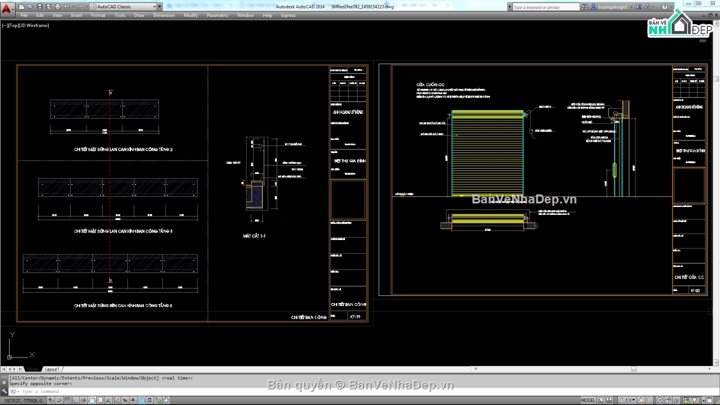Click the [2D Wireframe] visual style control
The height and width of the screenshot is (405, 720).
pyautogui.click(x=35, y=26)
